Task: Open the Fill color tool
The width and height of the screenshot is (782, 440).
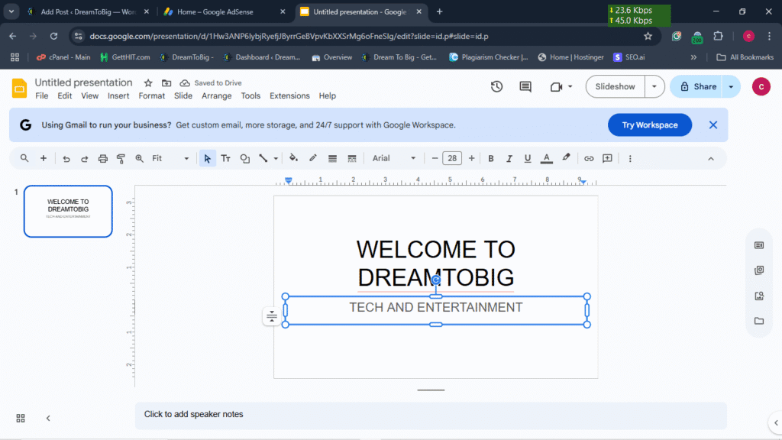Action: (293, 158)
